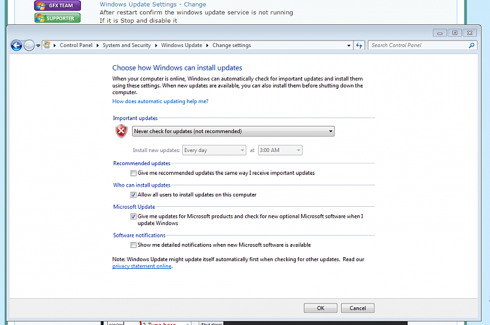Expand arrow after Control Panel breadcrumb
Image resolution: width=490 pixels, height=325 pixels.
click(x=97, y=46)
